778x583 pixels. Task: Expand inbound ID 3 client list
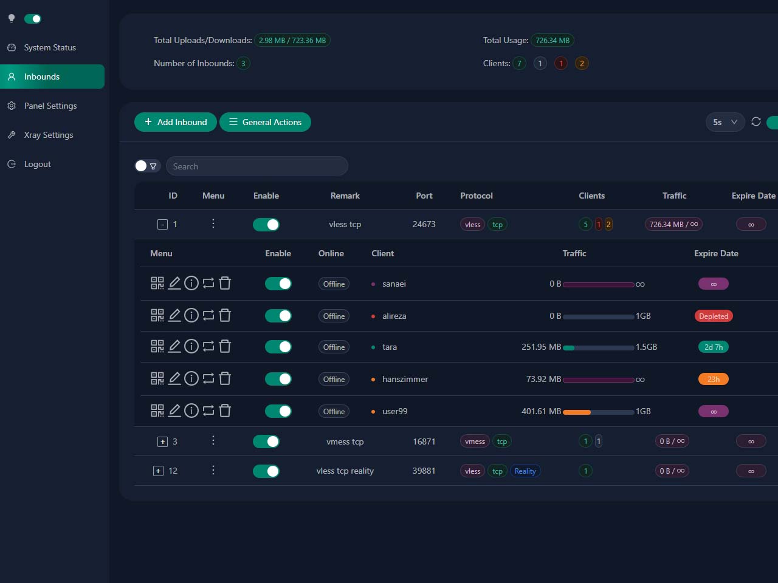[162, 442]
